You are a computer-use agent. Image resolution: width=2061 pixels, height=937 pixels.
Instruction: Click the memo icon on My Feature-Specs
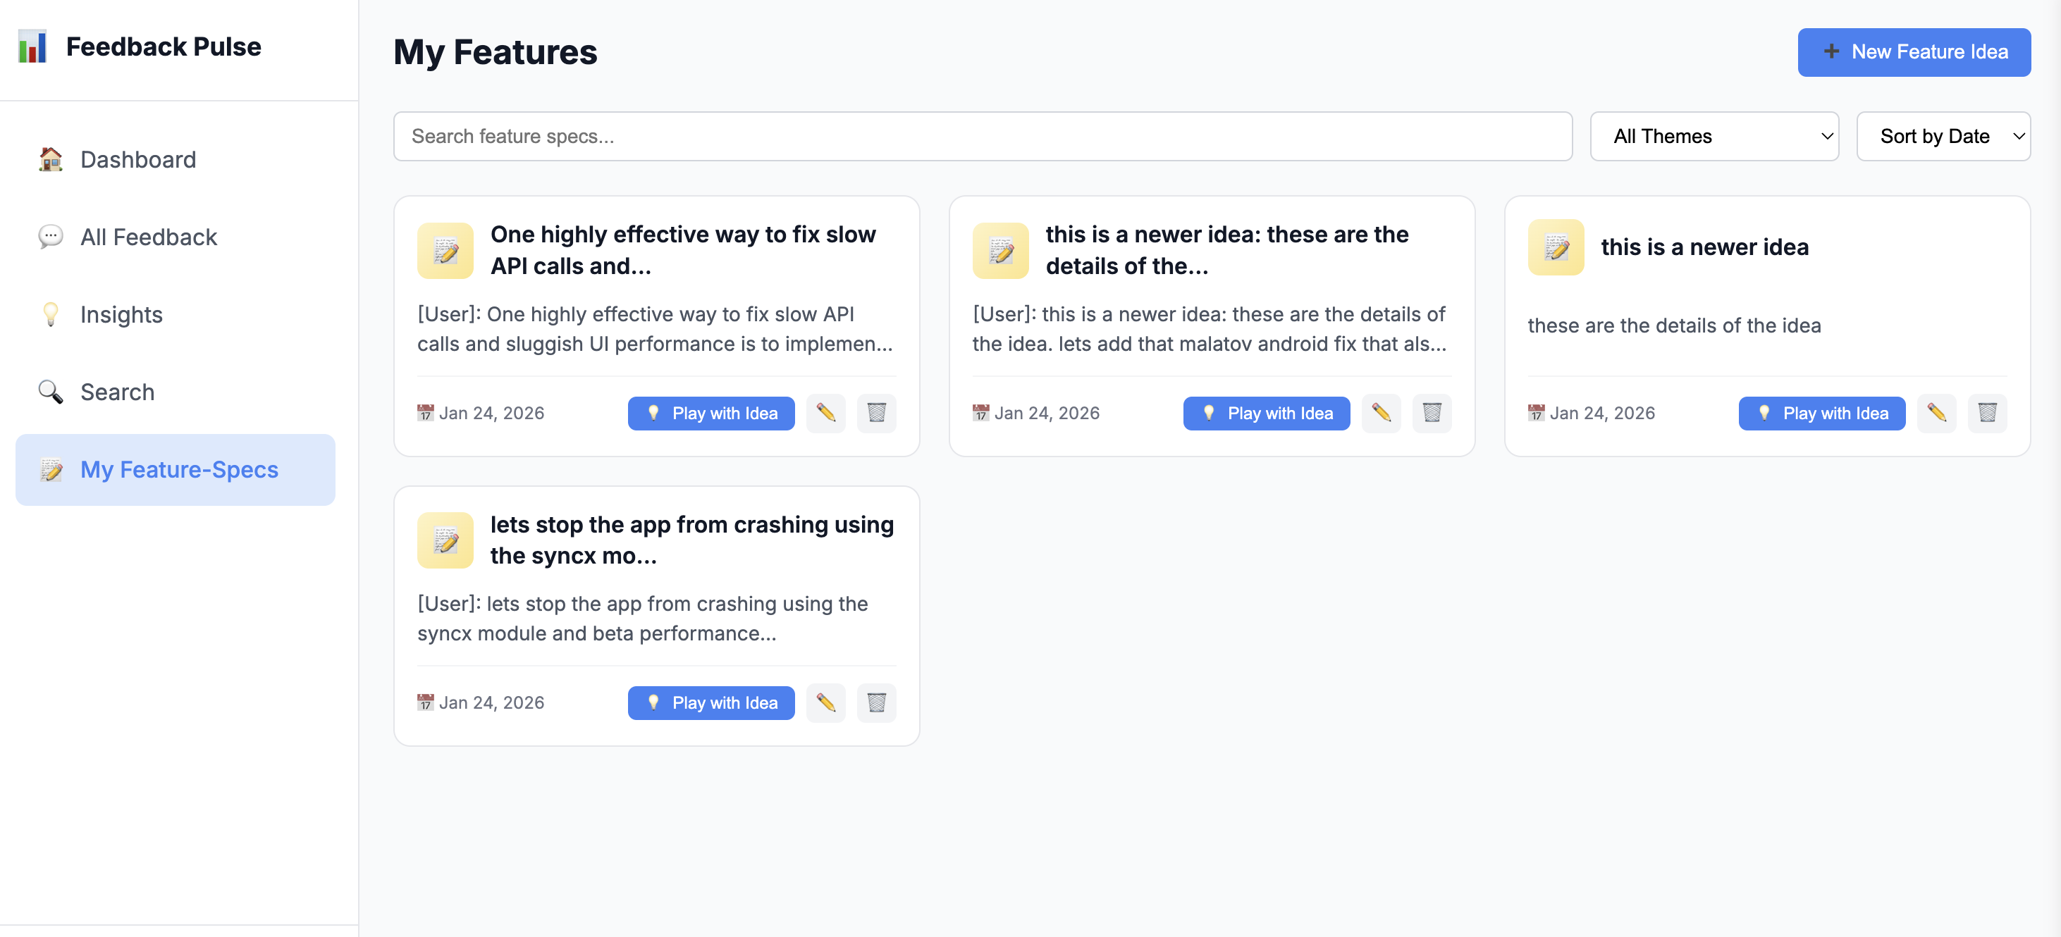52,470
